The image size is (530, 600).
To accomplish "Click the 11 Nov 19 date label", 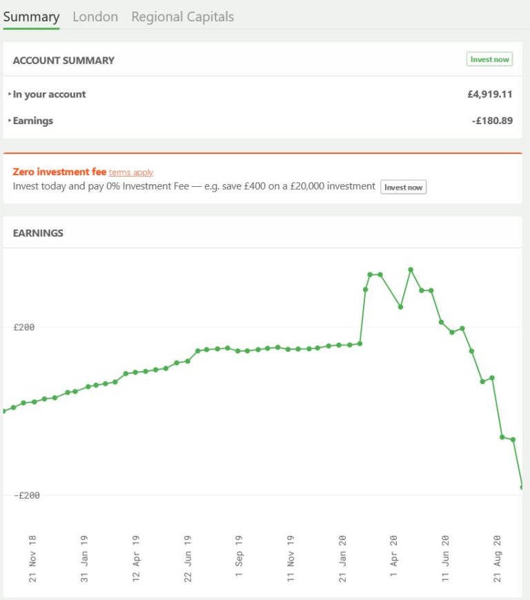I will [x=291, y=559].
